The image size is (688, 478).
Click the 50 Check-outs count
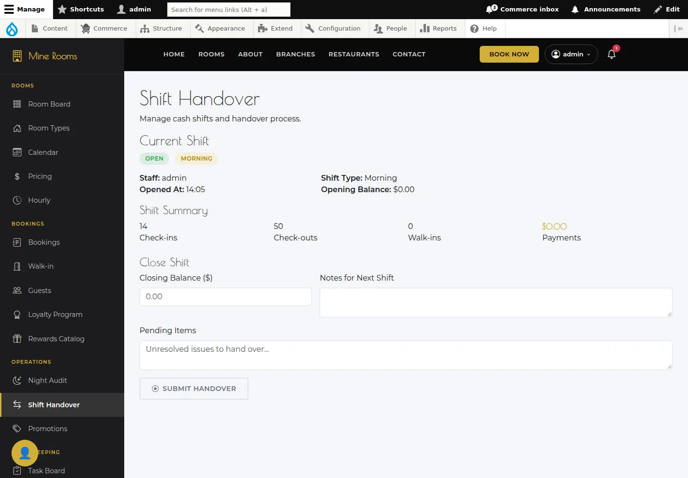[278, 227]
